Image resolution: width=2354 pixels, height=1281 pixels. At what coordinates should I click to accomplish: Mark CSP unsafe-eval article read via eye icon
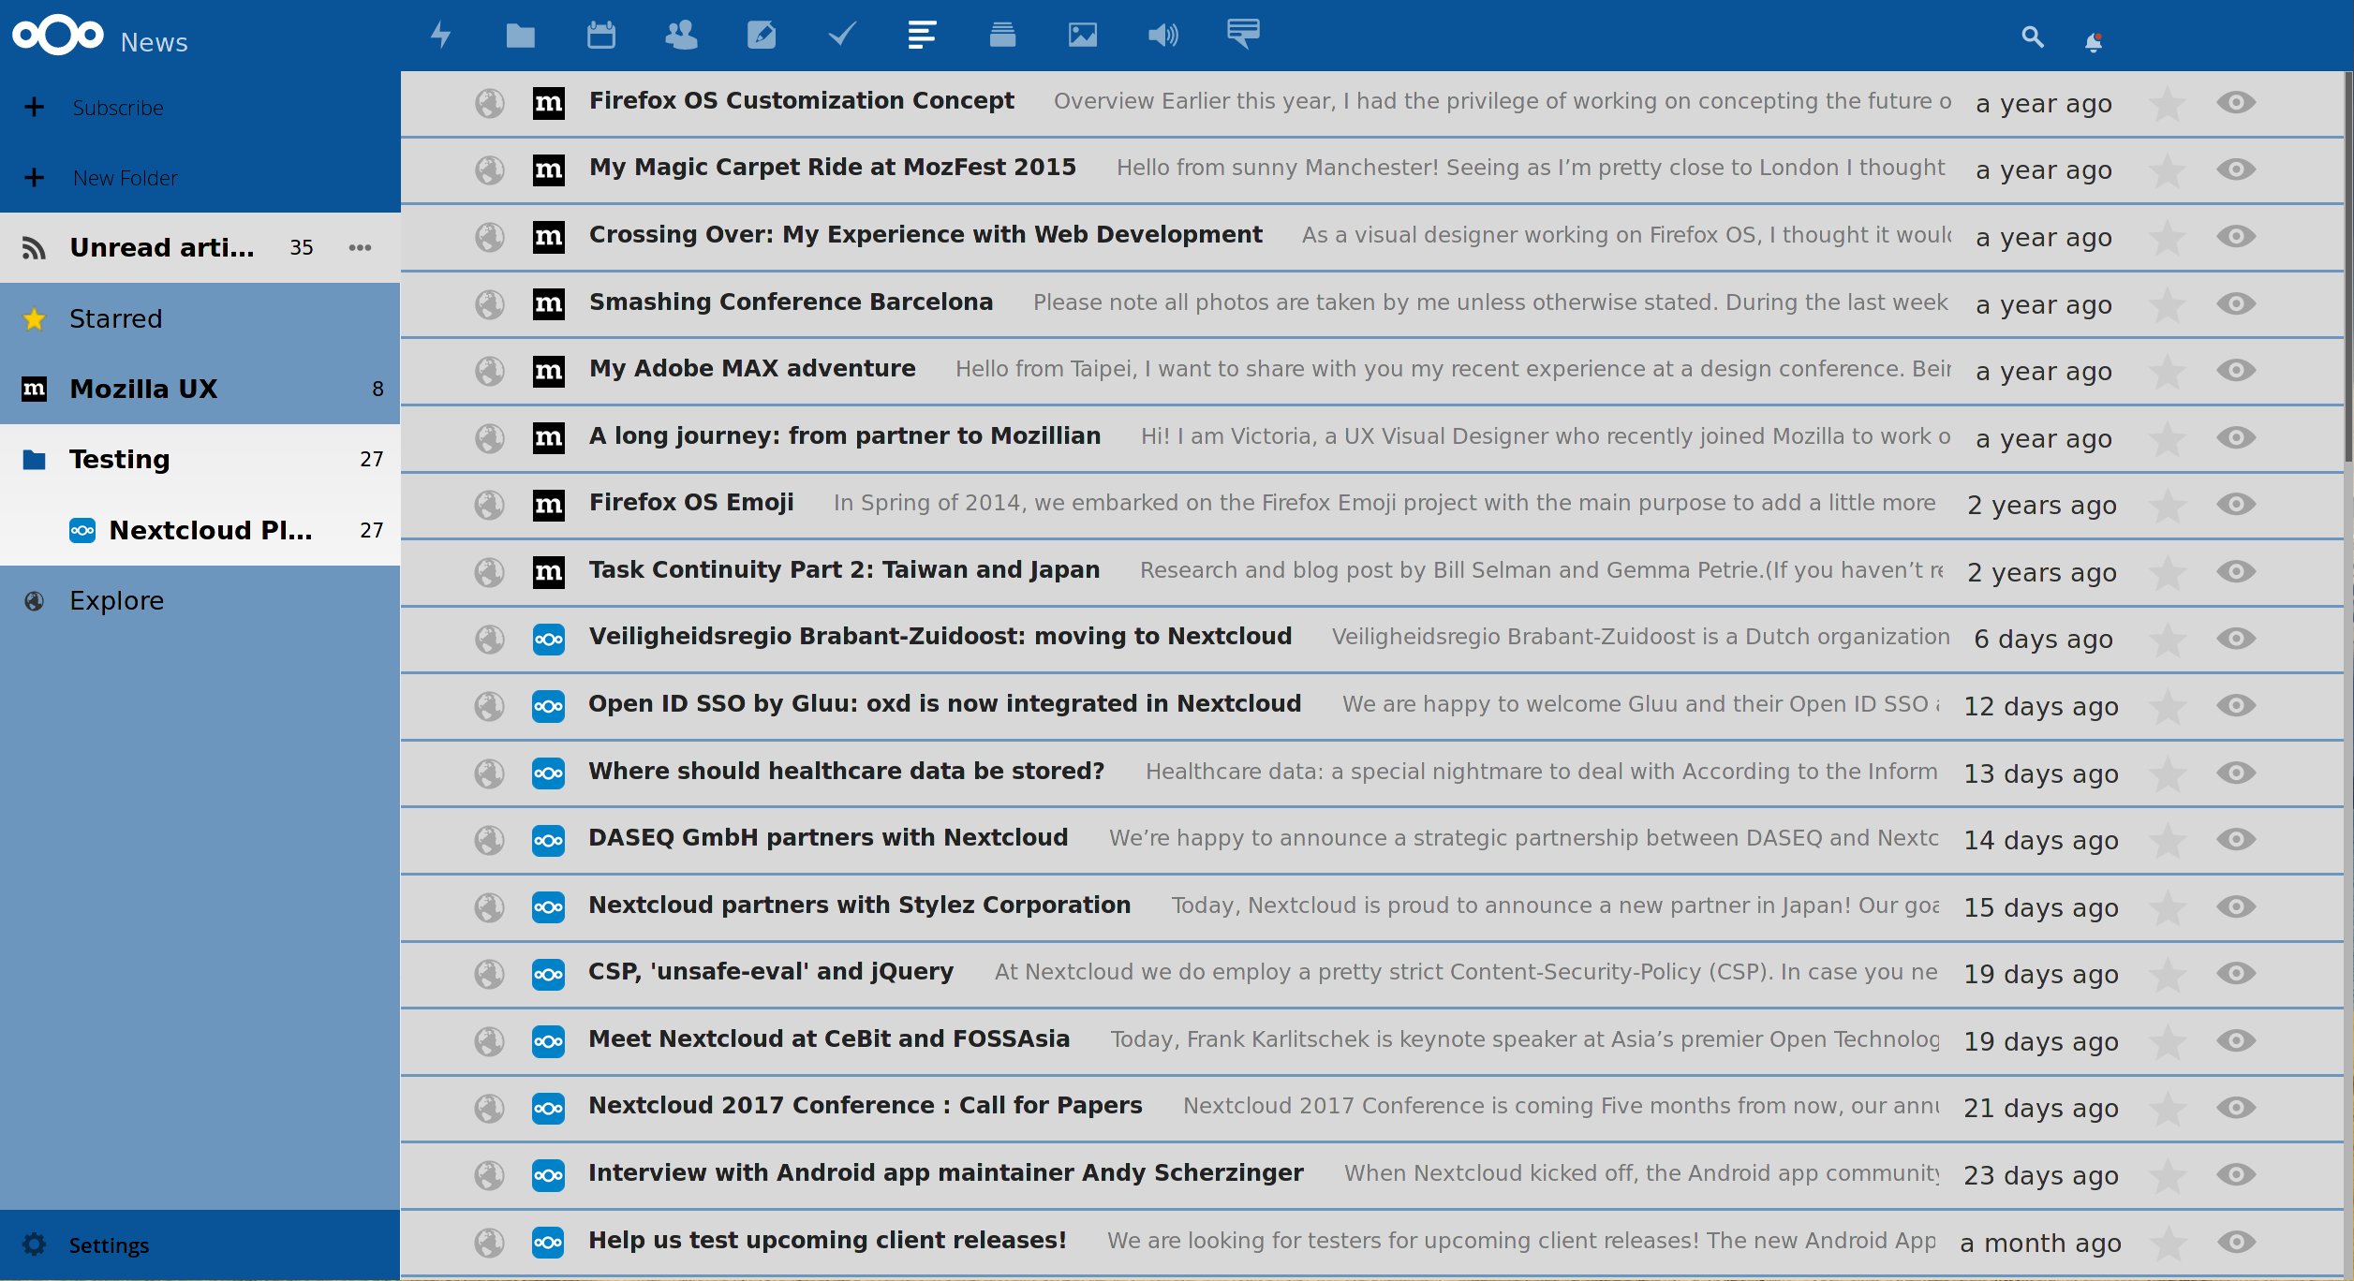pyautogui.click(x=2236, y=974)
